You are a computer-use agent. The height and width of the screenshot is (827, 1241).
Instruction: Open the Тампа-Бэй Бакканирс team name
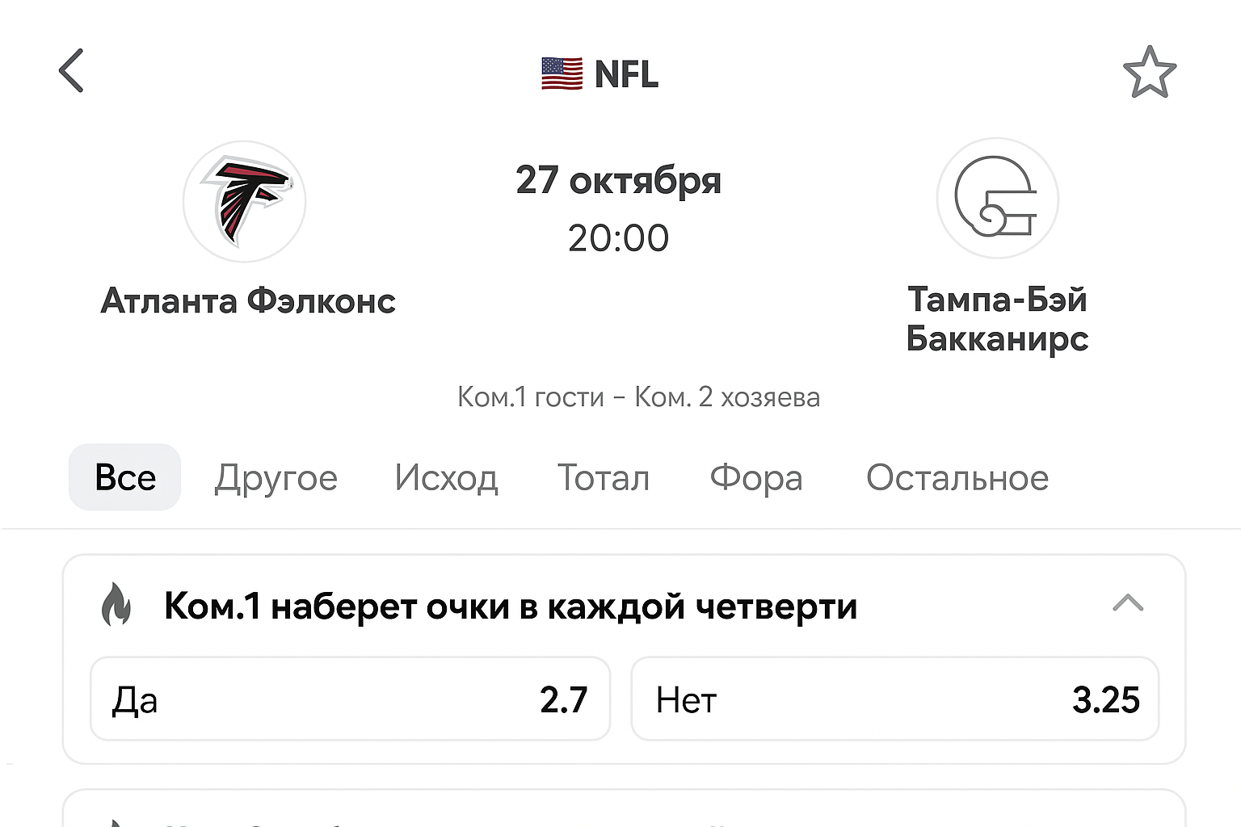997,319
